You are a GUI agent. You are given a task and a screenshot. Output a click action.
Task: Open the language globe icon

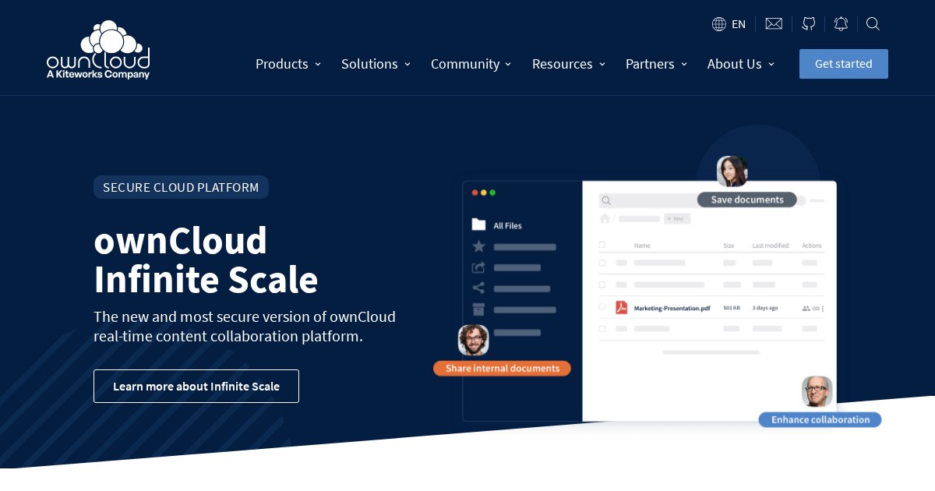719,24
